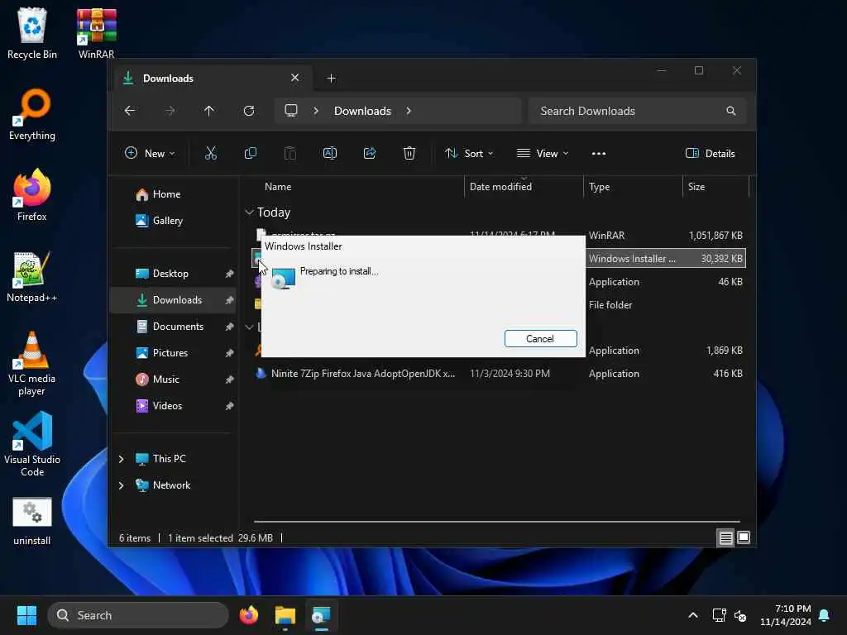Select the Ninite 7Zip Firefox Java file
Image resolution: width=847 pixels, height=635 pixels.
coord(362,373)
